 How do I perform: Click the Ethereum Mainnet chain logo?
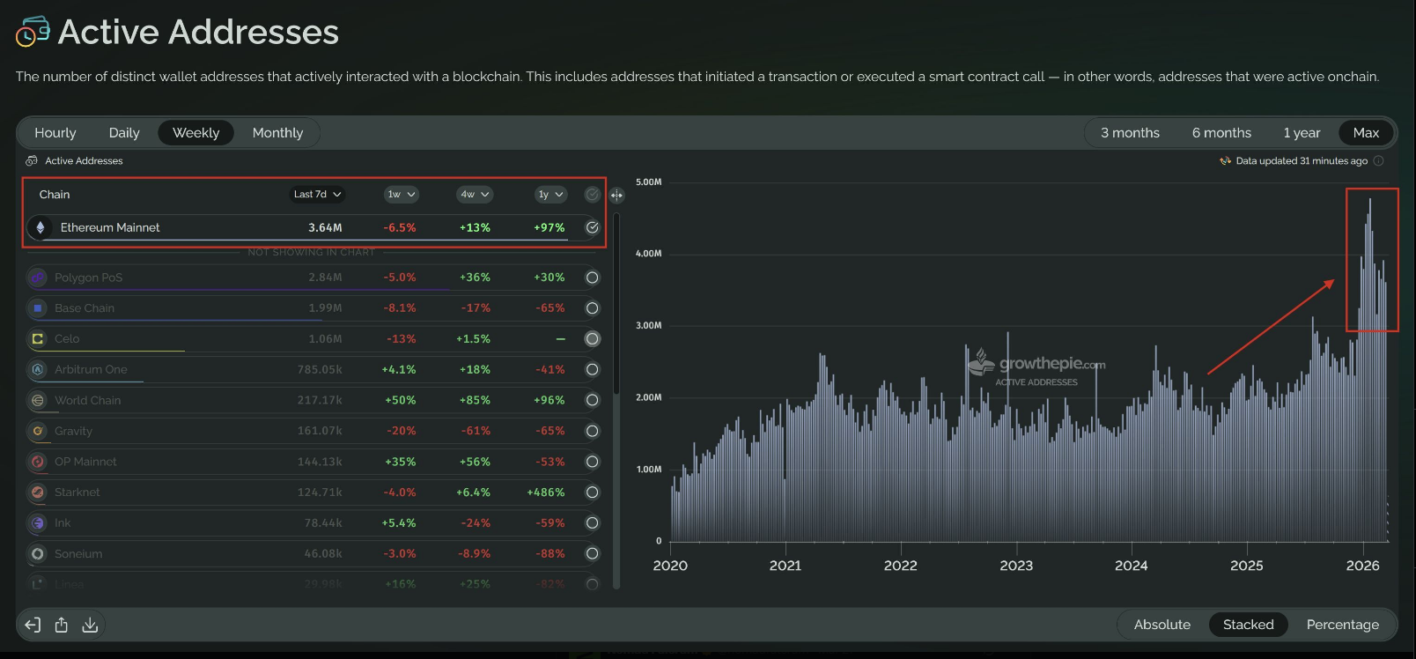point(40,227)
